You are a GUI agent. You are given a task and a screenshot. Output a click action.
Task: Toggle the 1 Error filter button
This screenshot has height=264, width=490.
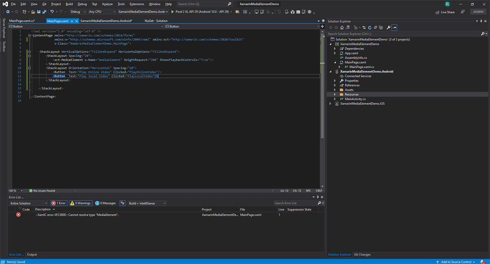pyautogui.click(x=59, y=203)
